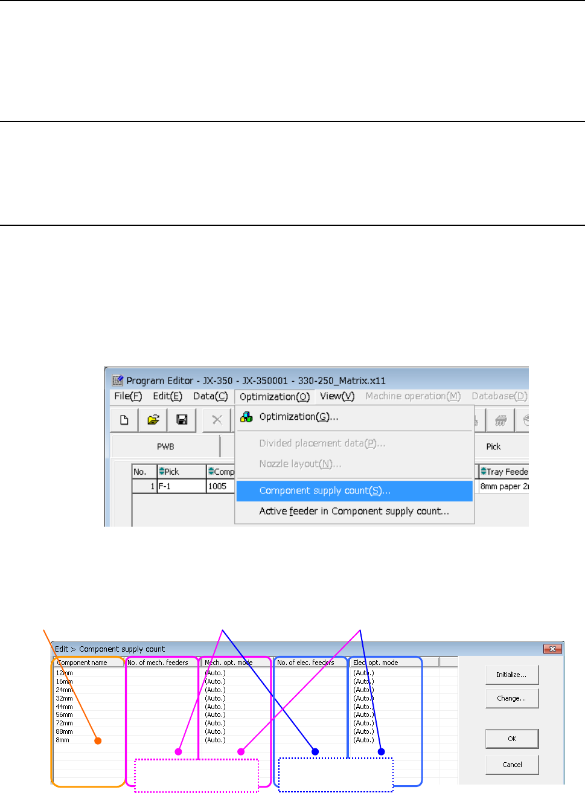This screenshot has height=793, width=585.
Task: Click the Change... button
Action: point(512,698)
